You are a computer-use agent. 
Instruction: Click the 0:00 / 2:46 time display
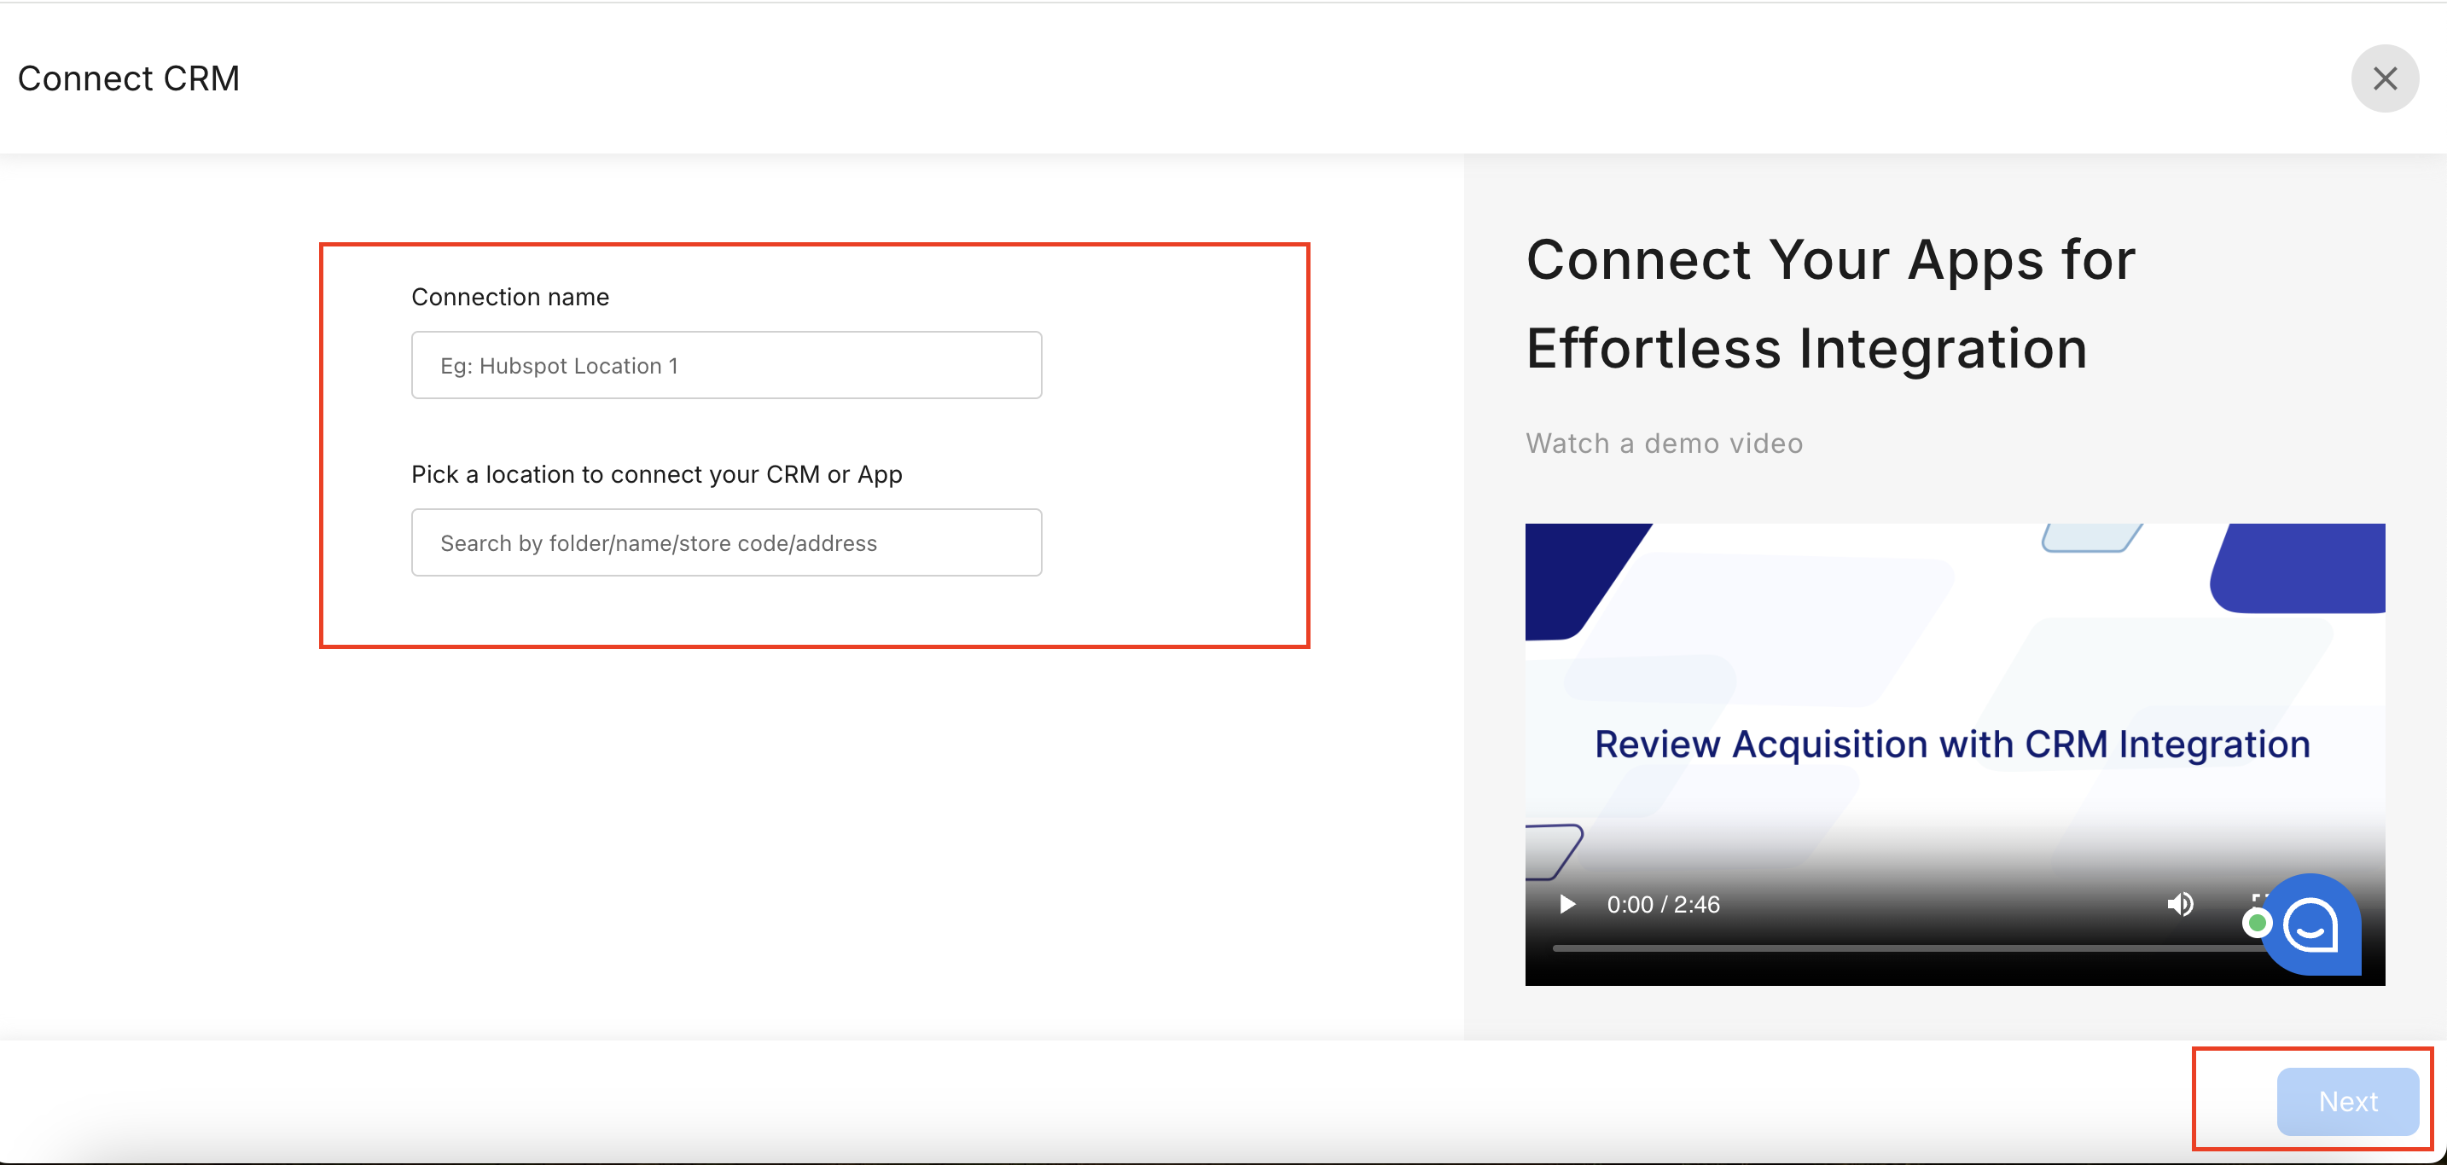(x=1663, y=904)
